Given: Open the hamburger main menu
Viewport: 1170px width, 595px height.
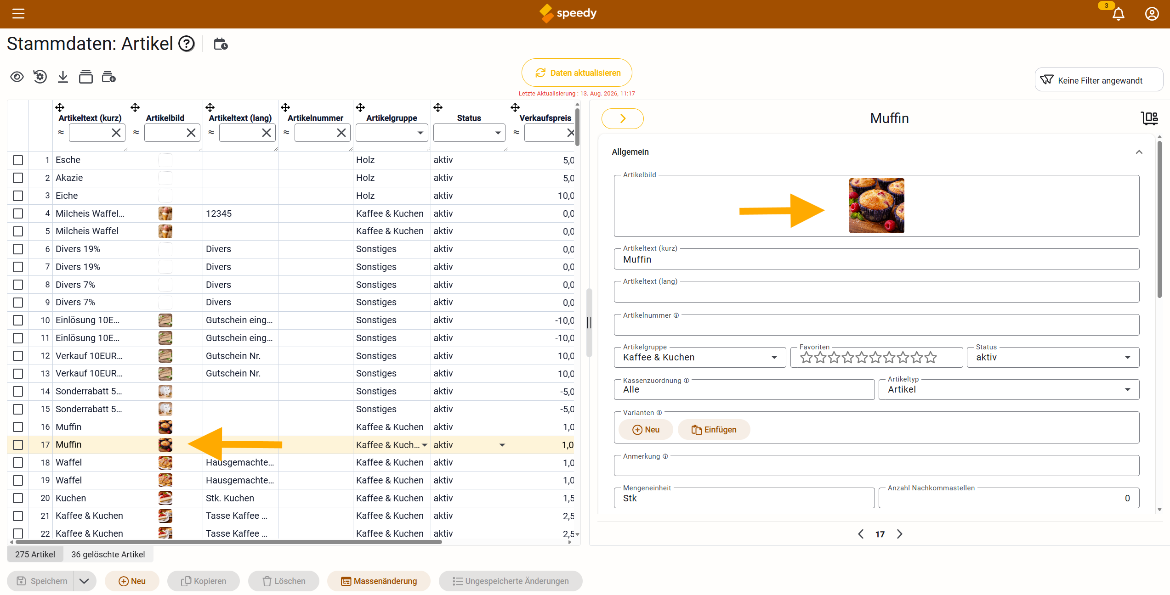Looking at the screenshot, I should [x=18, y=14].
